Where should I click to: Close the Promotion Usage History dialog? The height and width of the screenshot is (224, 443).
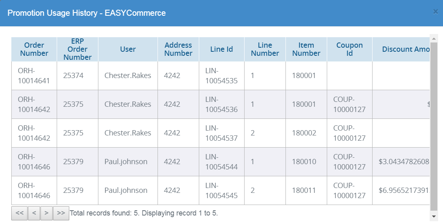click(436, 12)
